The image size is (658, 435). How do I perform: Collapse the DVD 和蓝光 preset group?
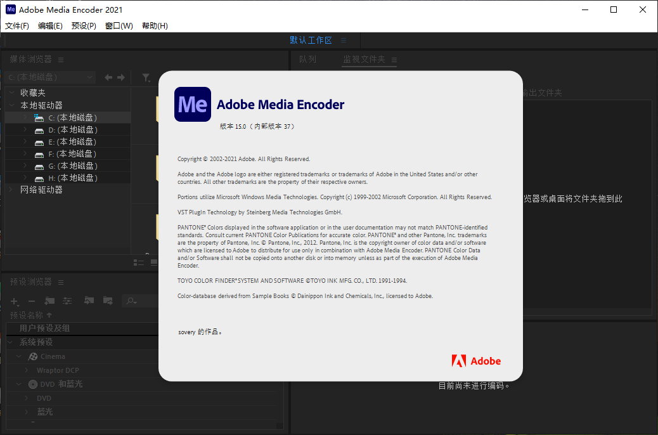point(19,384)
